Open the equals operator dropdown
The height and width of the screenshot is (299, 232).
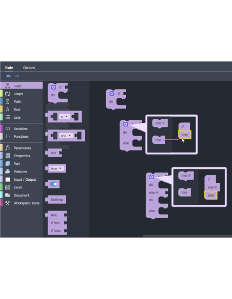64,117
